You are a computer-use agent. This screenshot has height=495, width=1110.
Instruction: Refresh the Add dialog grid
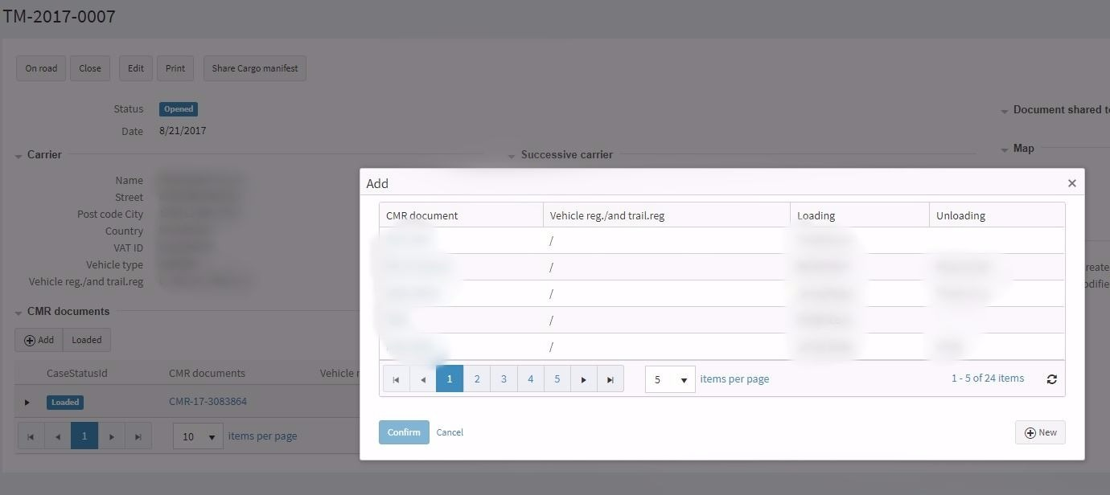tap(1051, 379)
